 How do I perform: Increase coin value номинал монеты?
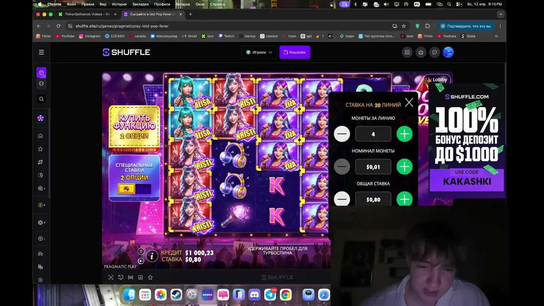404,167
